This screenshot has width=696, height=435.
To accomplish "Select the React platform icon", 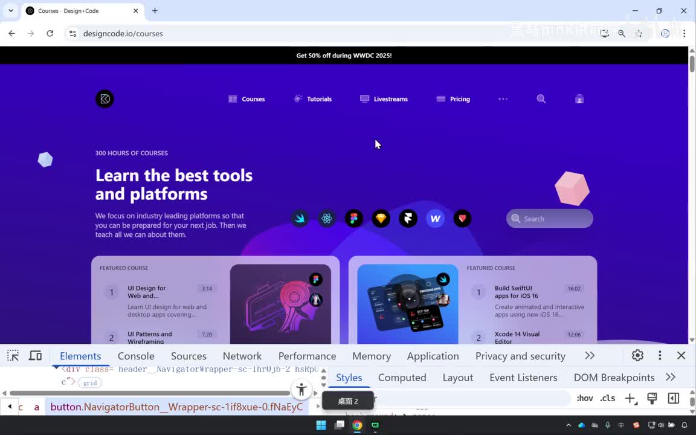I will (x=327, y=218).
